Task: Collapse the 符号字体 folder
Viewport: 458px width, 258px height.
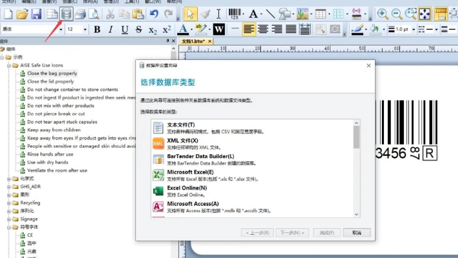Action: point(9,227)
